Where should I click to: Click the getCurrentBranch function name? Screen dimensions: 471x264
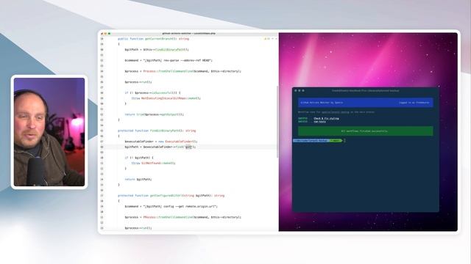click(x=159, y=39)
